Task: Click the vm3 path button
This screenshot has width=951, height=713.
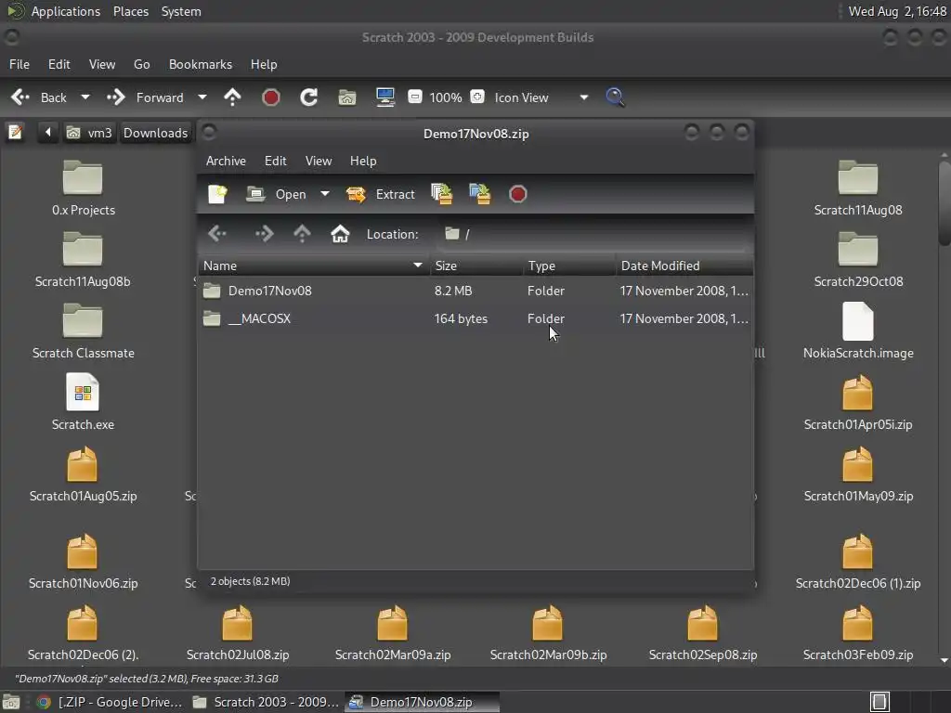Action: 89,133
